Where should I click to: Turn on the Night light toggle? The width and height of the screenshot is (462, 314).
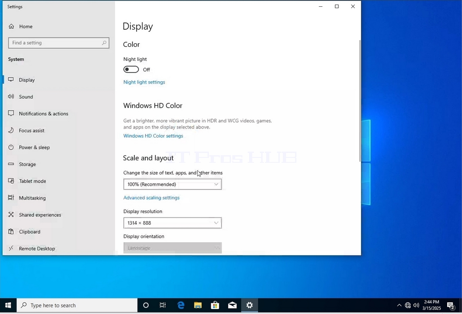point(131,69)
